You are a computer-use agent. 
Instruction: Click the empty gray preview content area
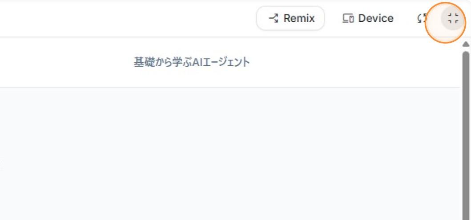coord(222,156)
